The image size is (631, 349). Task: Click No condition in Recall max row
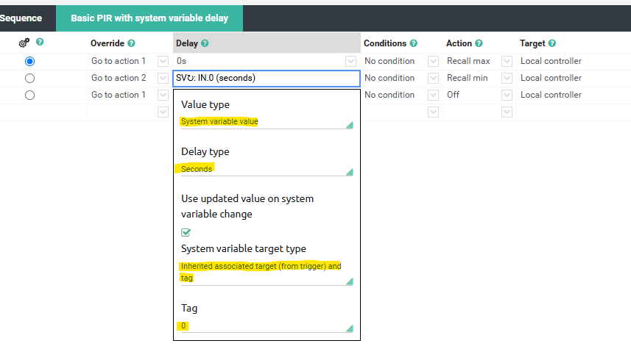pos(389,61)
